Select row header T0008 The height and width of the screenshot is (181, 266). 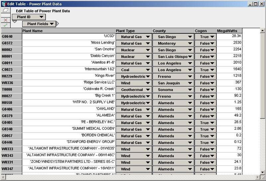12,89
